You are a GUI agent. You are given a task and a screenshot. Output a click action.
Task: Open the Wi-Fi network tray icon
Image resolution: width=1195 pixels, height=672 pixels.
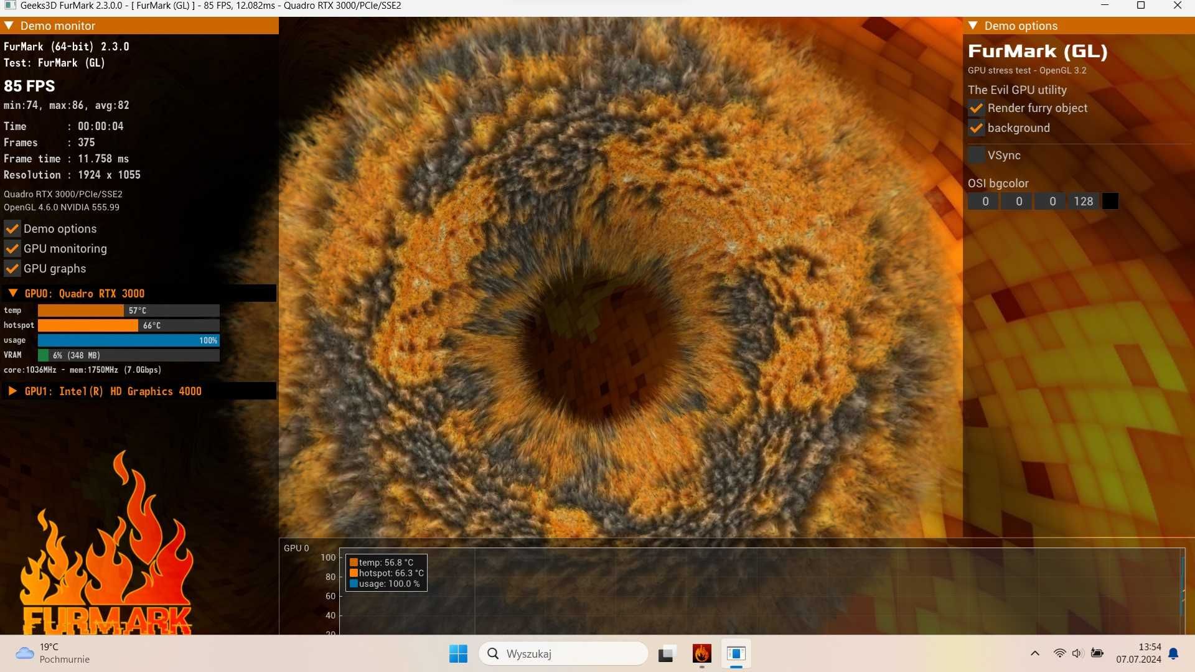(x=1059, y=653)
